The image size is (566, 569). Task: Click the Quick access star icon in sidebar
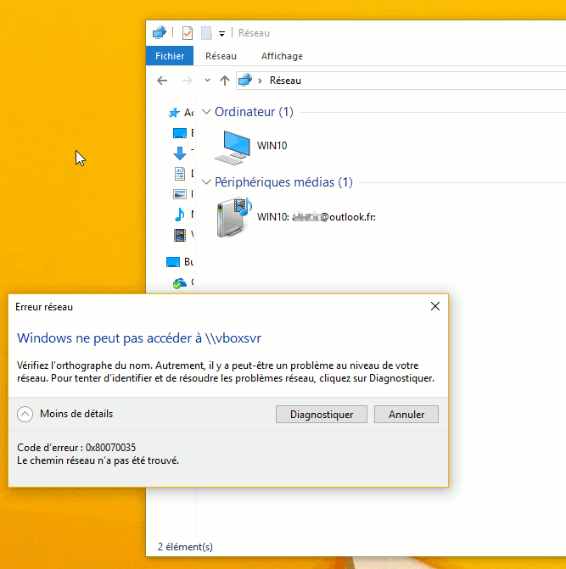[174, 113]
